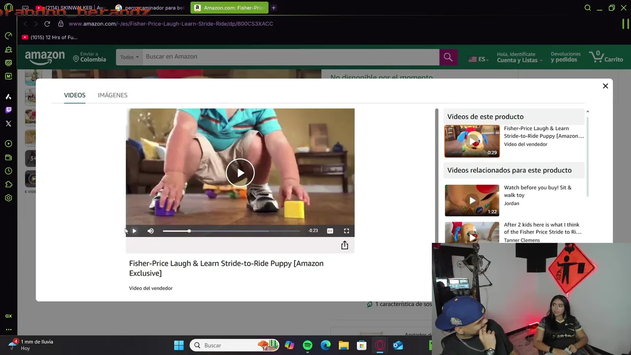Open the 'Watch before you buy' video thumbnail

(472, 200)
